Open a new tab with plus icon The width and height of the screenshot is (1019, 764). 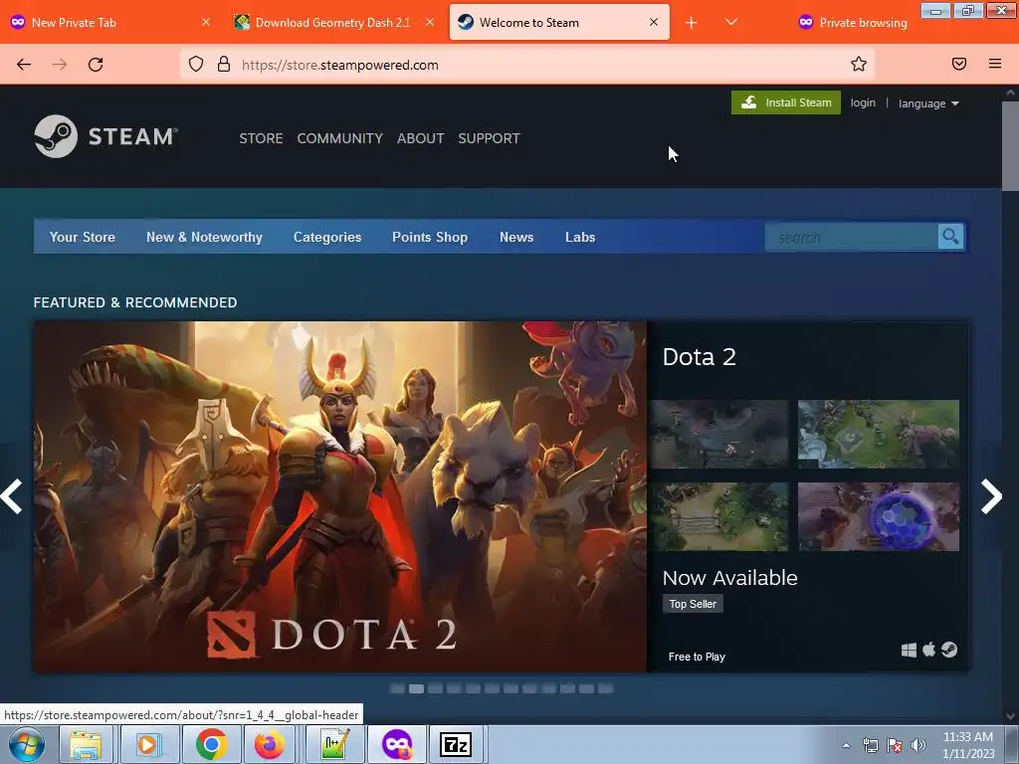pyautogui.click(x=692, y=23)
